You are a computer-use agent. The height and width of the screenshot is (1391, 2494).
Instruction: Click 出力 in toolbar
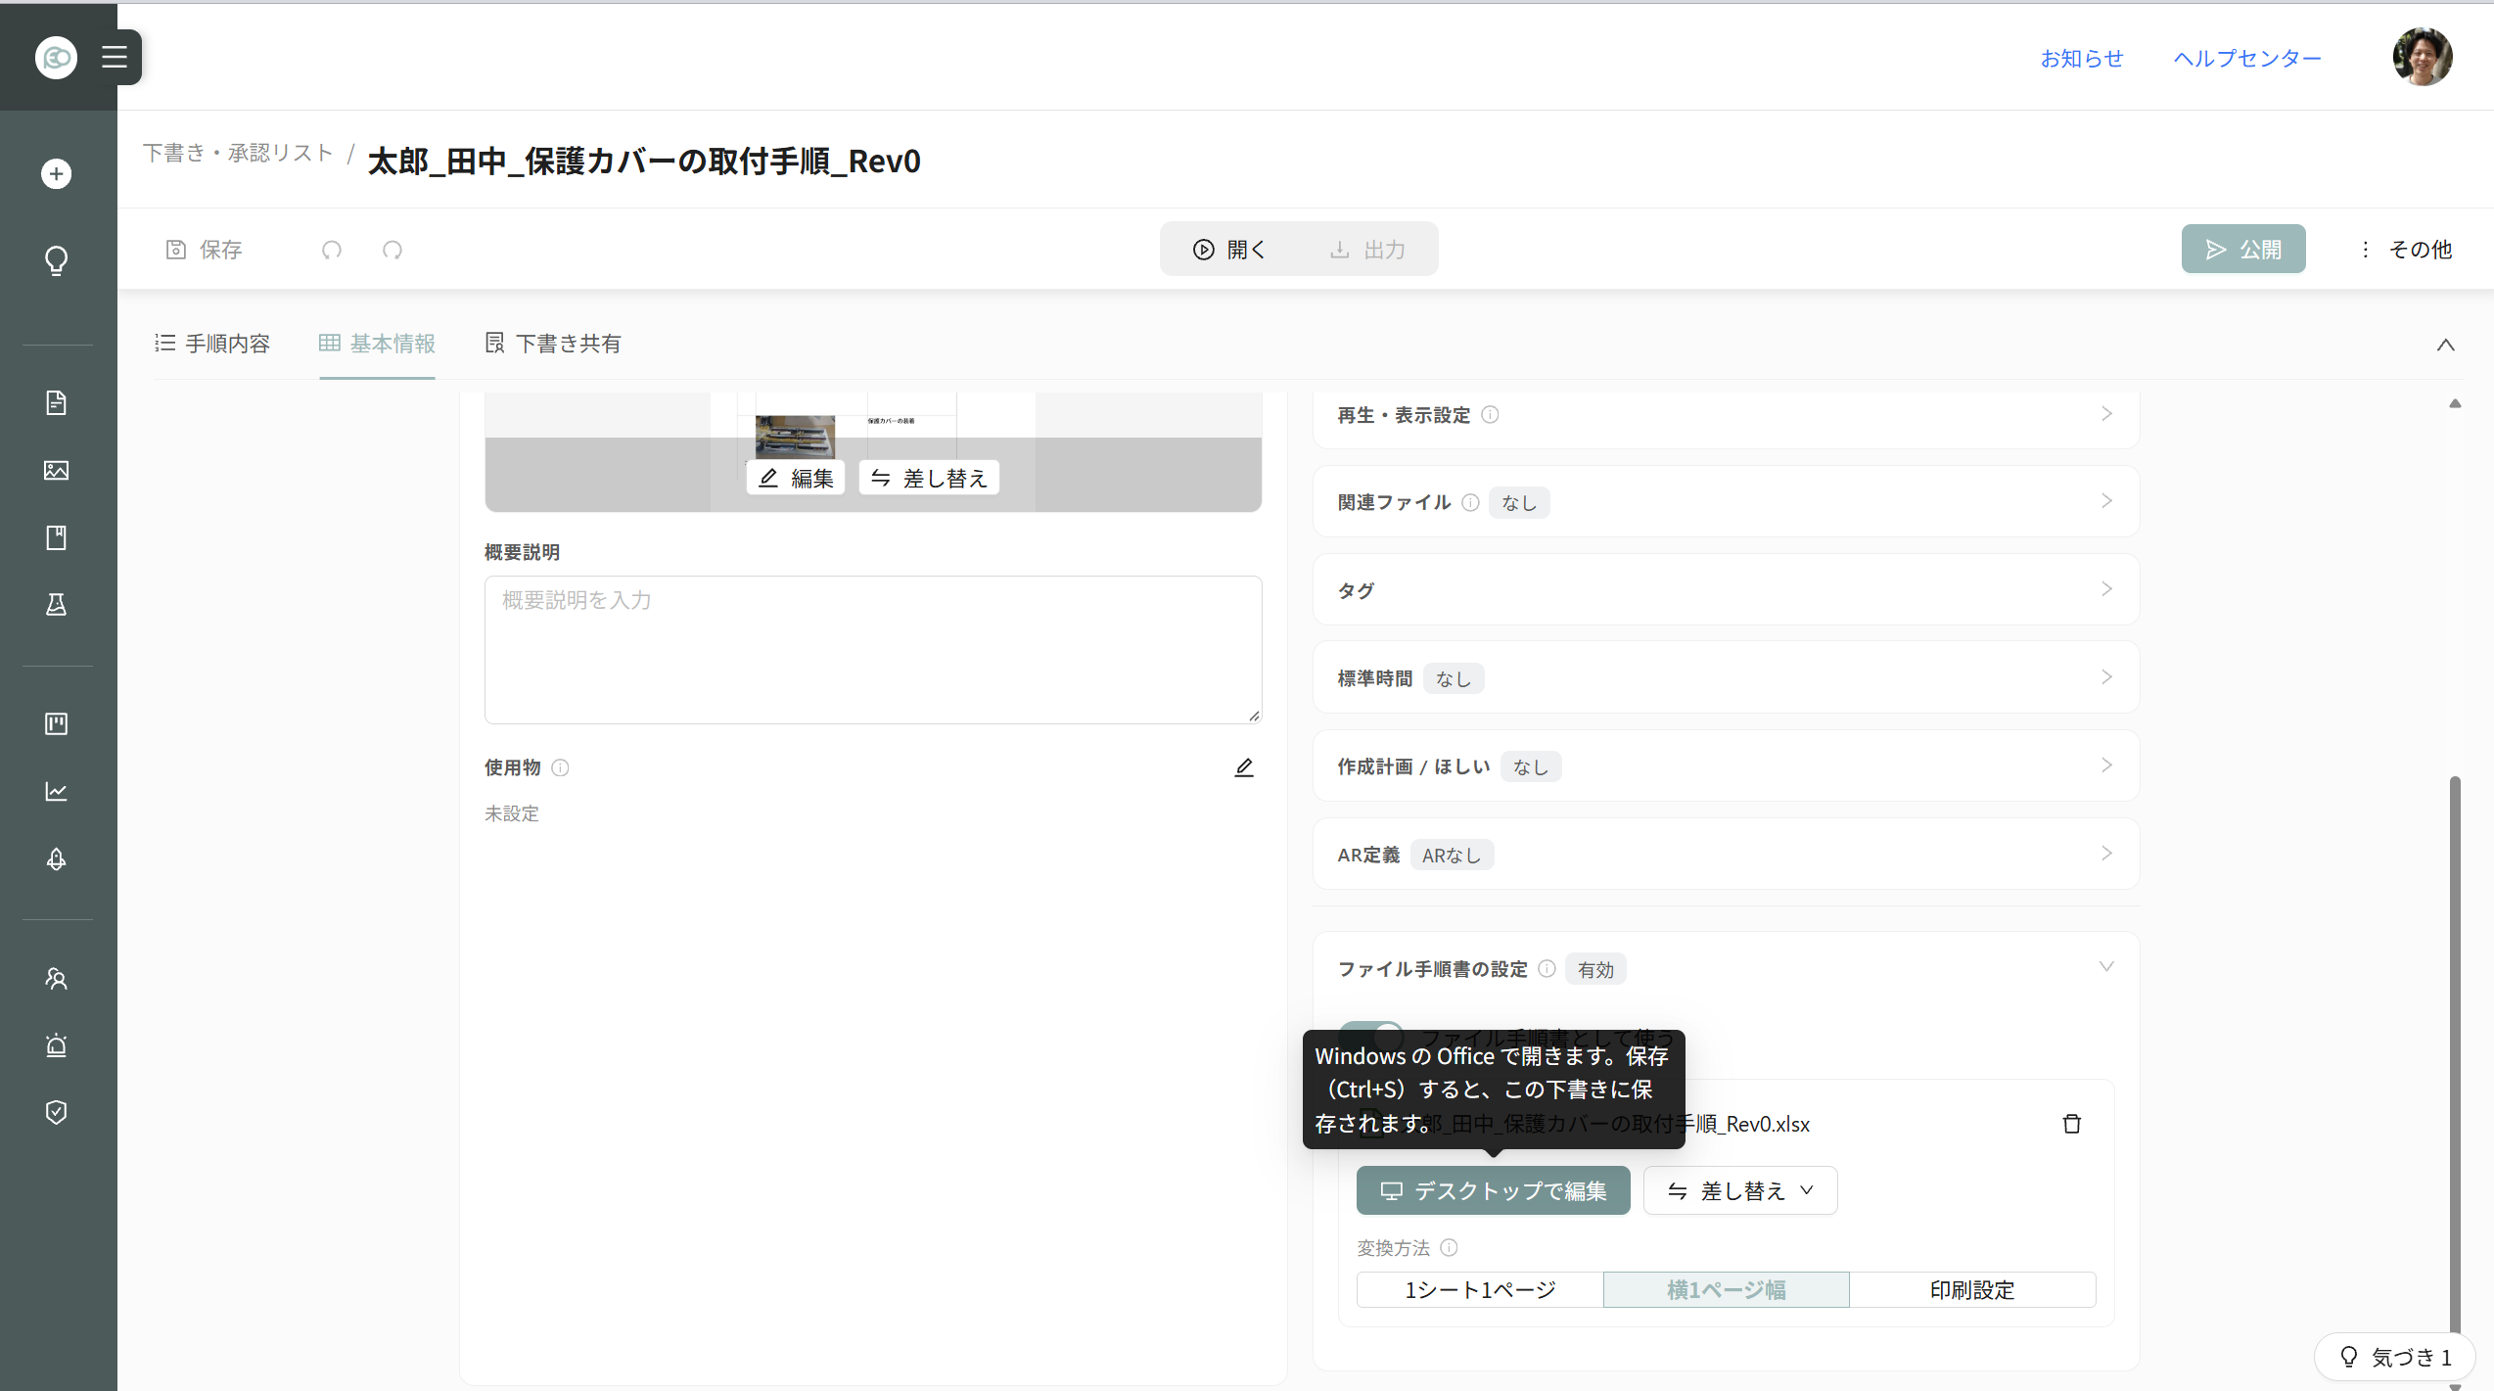[x=1367, y=250]
